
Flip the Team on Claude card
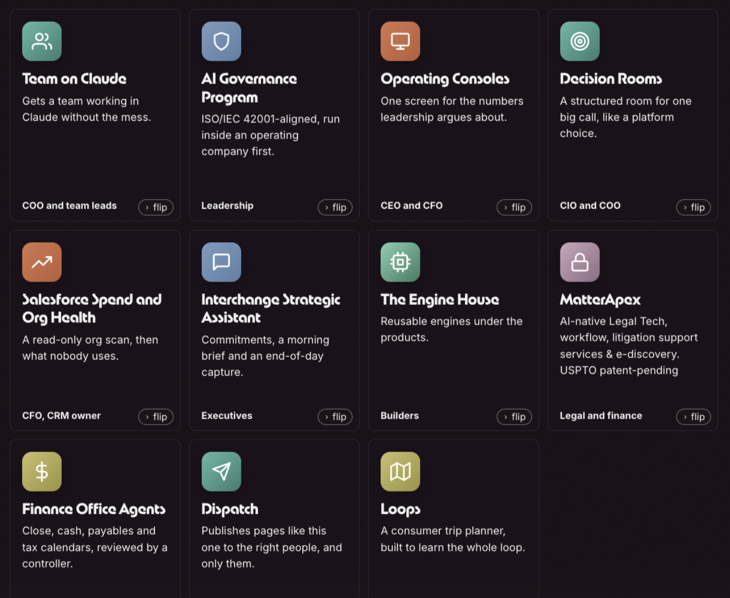pyautogui.click(x=156, y=207)
